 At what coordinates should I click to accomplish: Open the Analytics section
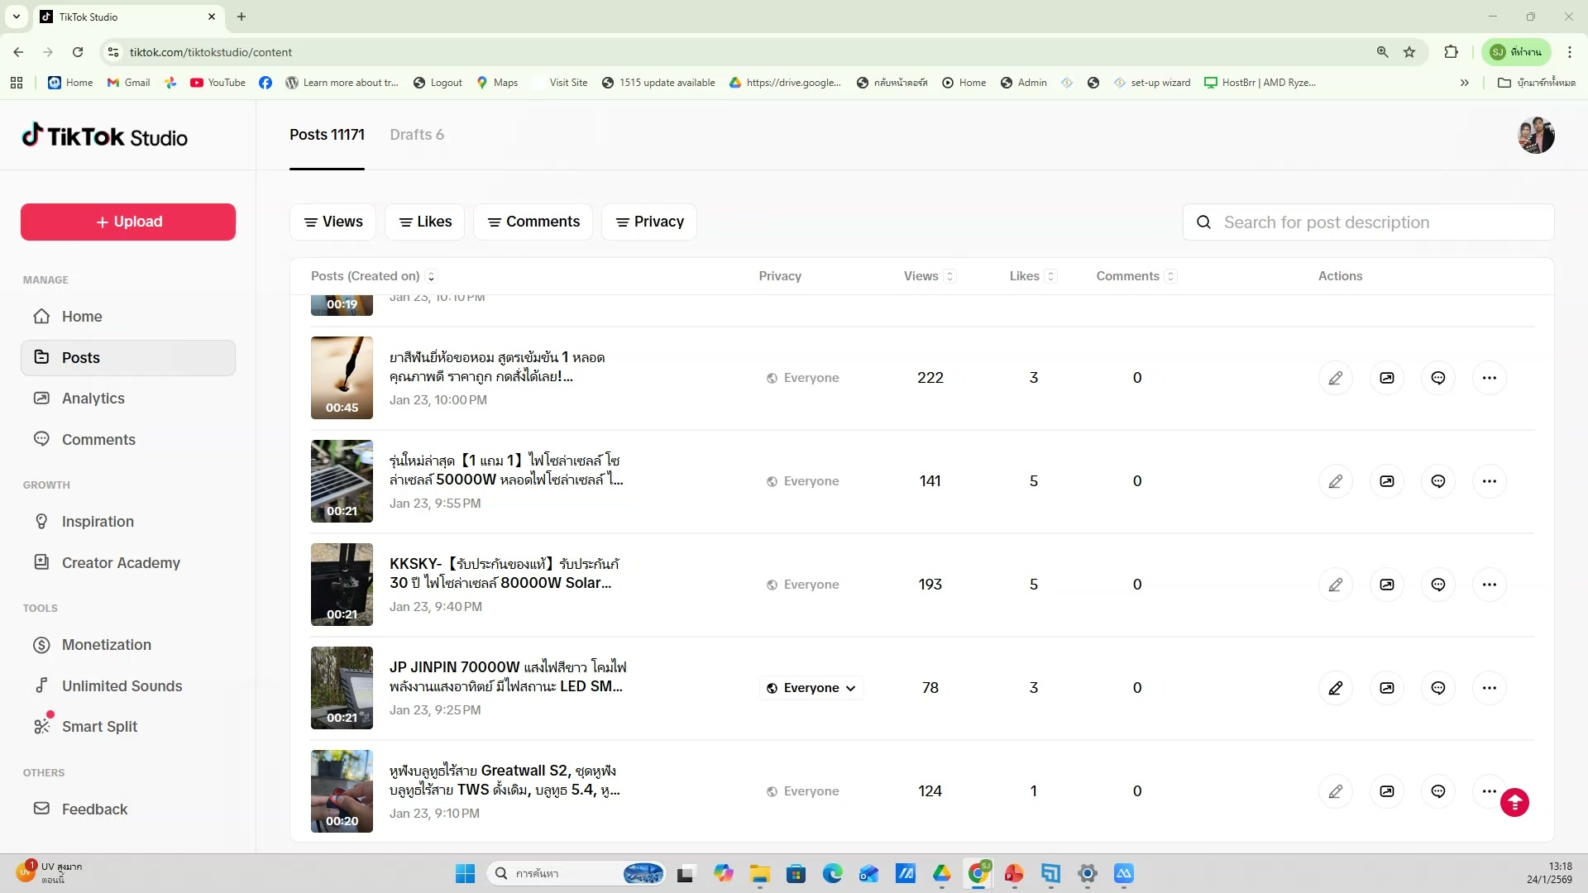tap(94, 398)
